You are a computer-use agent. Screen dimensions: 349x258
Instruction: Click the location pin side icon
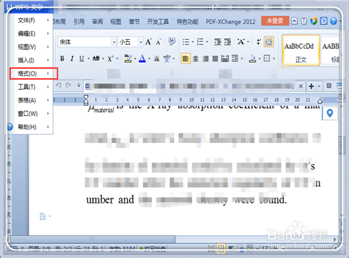click(329, 113)
